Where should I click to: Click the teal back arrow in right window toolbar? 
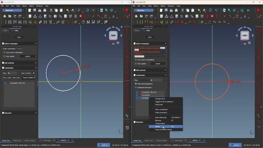pos(248,10)
